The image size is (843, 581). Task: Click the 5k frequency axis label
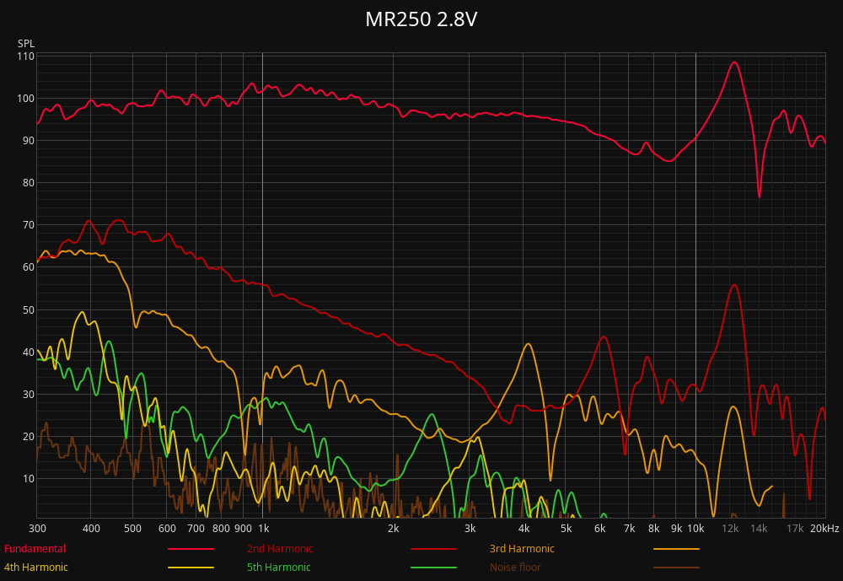[566, 528]
